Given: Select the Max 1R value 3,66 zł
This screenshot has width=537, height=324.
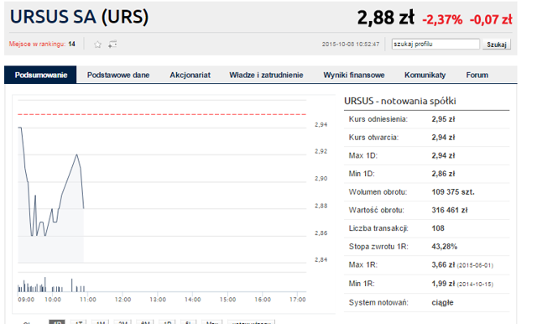Looking at the screenshot, I should pyautogui.click(x=443, y=264).
